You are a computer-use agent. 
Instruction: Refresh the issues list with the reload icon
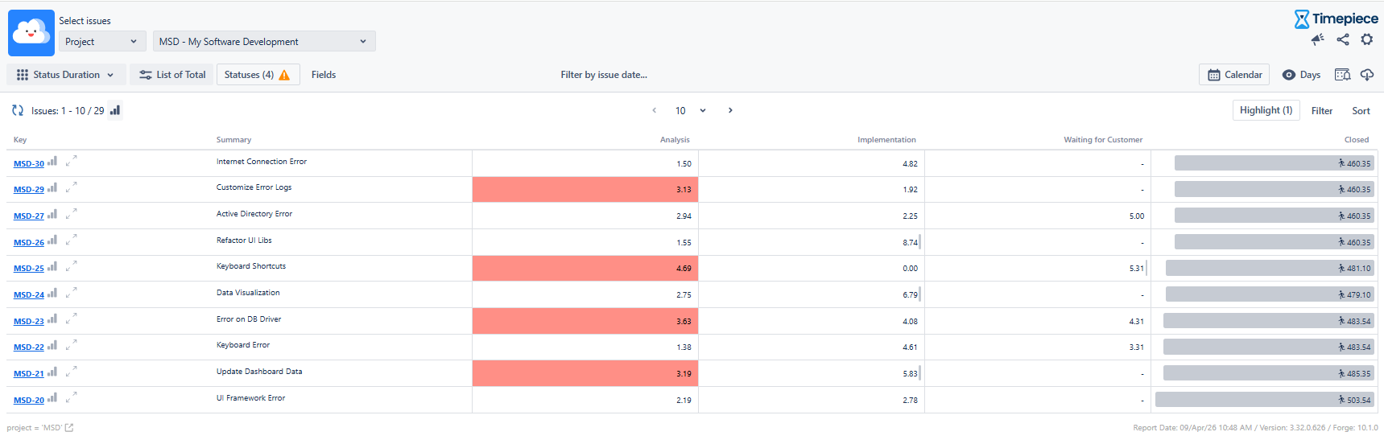(x=18, y=110)
